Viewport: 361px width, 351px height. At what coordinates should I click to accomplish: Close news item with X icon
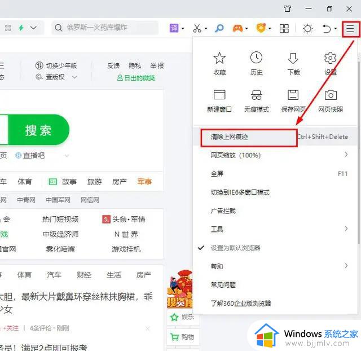(x=148, y=328)
